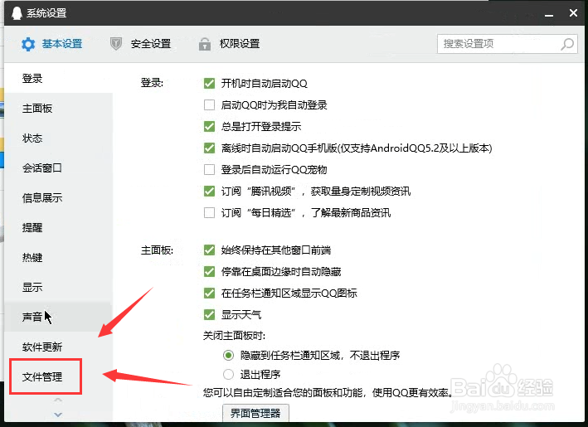The image size is (588, 427).
Task: Select 隐藏到任务栏通知区域 radio option
Action: (x=228, y=355)
